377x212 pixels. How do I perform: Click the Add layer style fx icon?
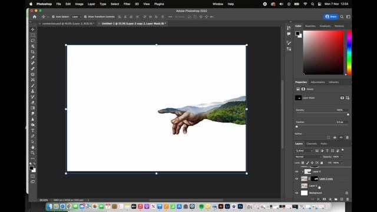point(318,199)
